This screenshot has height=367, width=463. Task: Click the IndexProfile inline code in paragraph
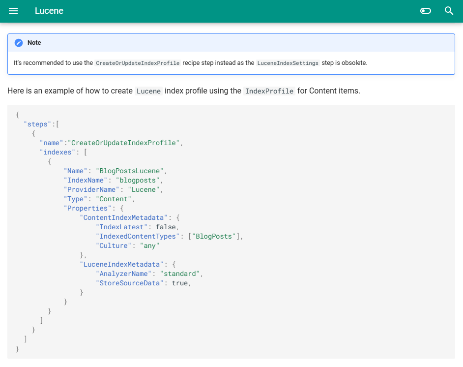pyautogui.click(x=269, y=91)
